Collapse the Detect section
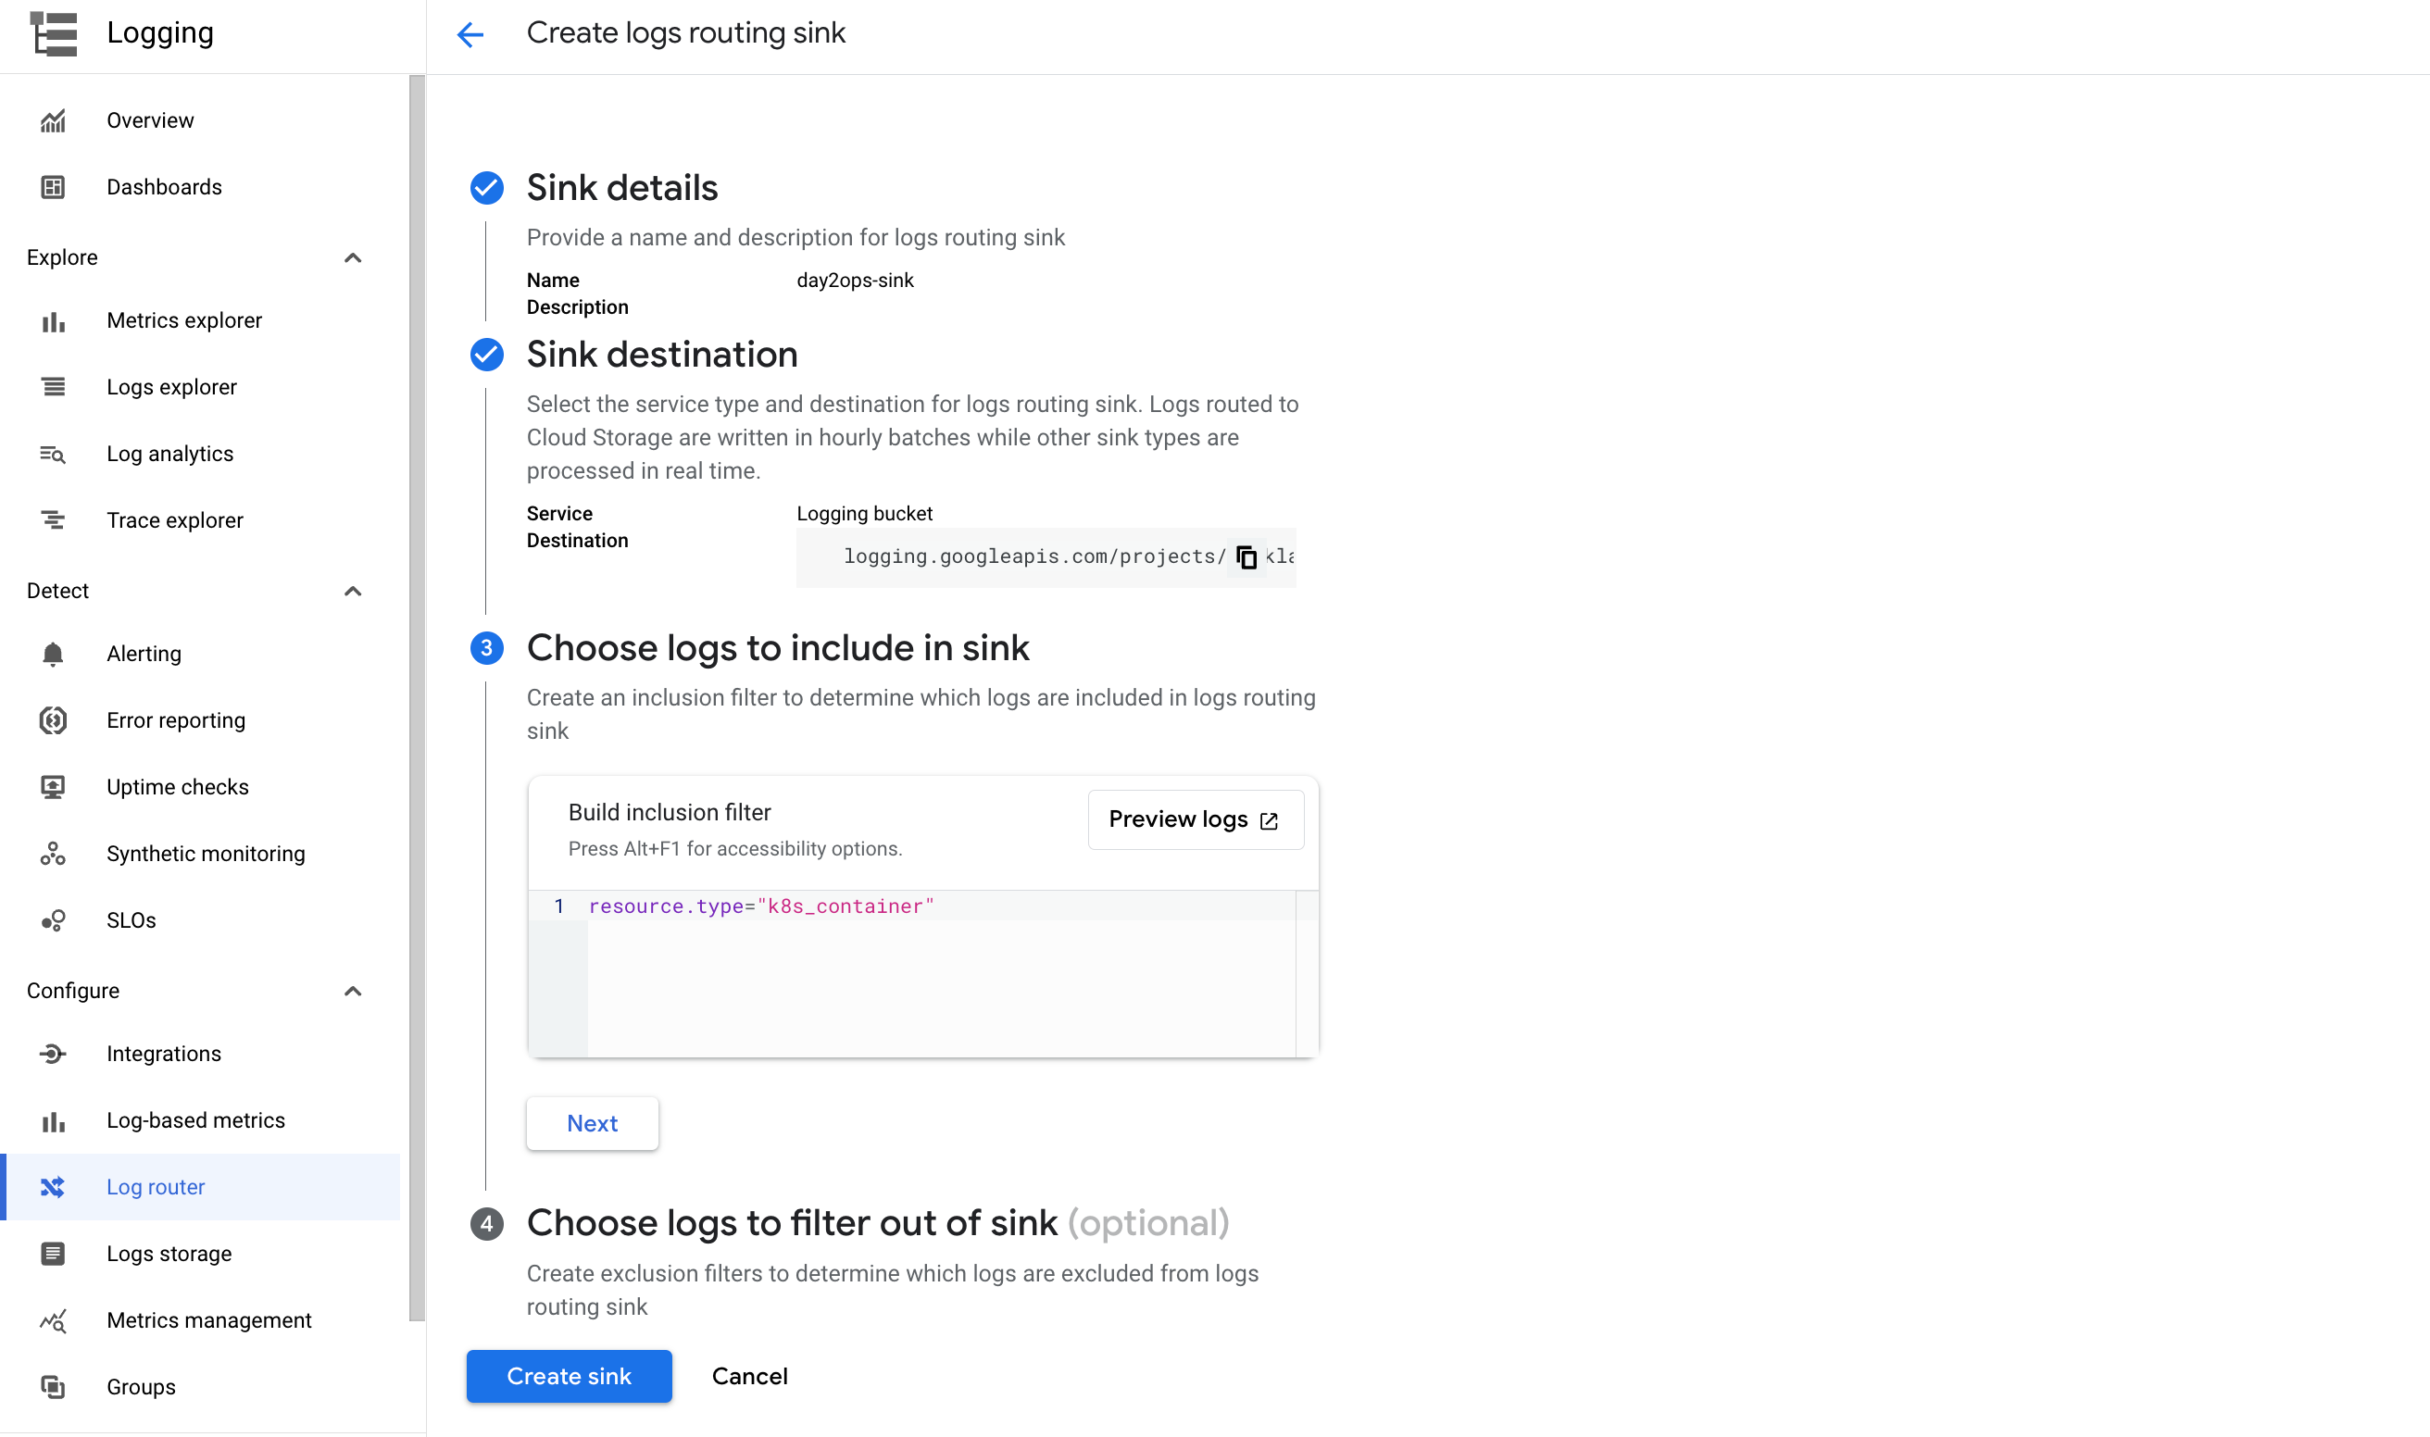 click(x=352, y=590)
